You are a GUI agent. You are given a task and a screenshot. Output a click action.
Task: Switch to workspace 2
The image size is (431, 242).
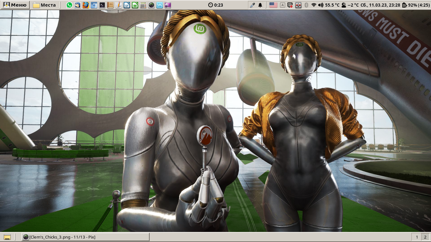click(x=425, y=237)
